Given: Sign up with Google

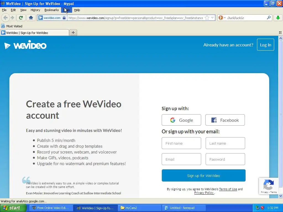Looking at the screenshot, I should (181, 120).
